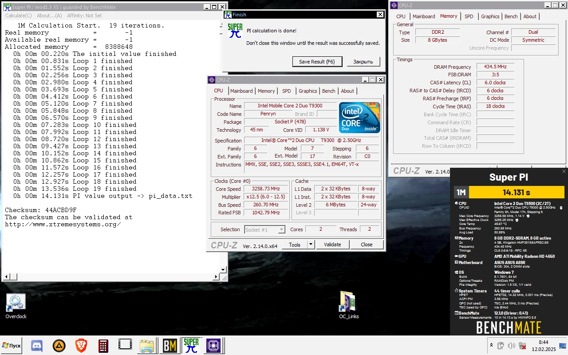Open the Tools dropdown arrow in CPU-Z
Screen dimensions: 568x355
point(311,245)
